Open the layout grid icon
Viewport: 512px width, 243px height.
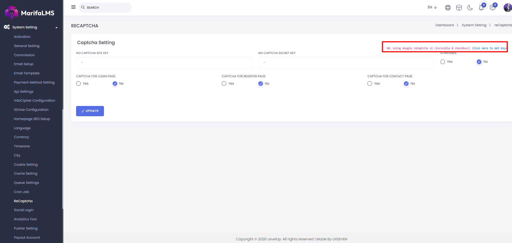pos(459,8)
